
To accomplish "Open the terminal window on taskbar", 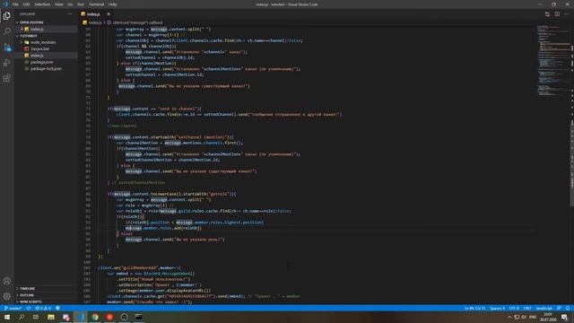I will pyautogui.click(x=139, y=317).
